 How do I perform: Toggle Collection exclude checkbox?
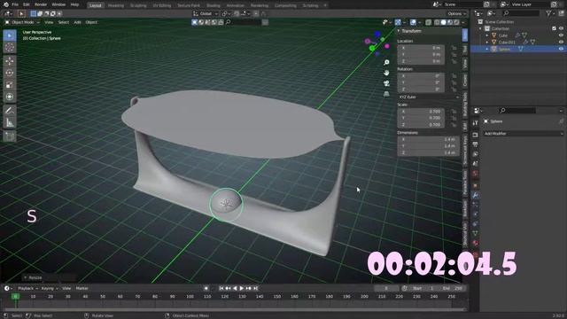pyautogui.click(x=554, y=28)
